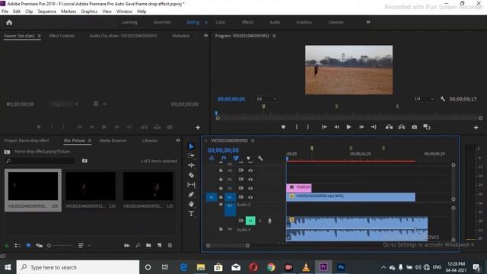
Task: Open the File menu
Action: 5,11
